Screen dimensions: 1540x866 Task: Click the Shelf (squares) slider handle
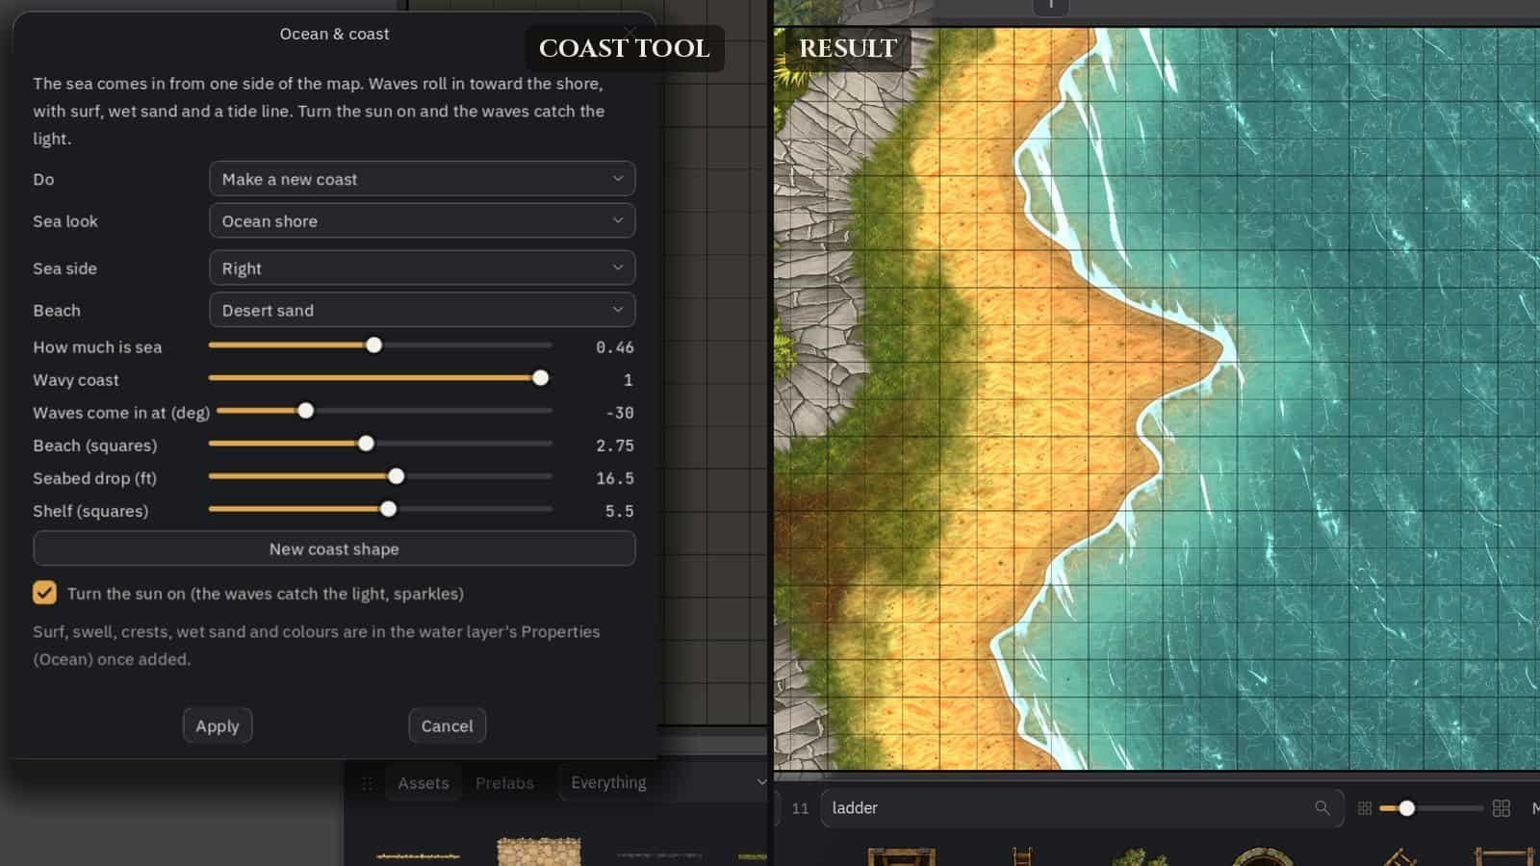tap(388, 509)
